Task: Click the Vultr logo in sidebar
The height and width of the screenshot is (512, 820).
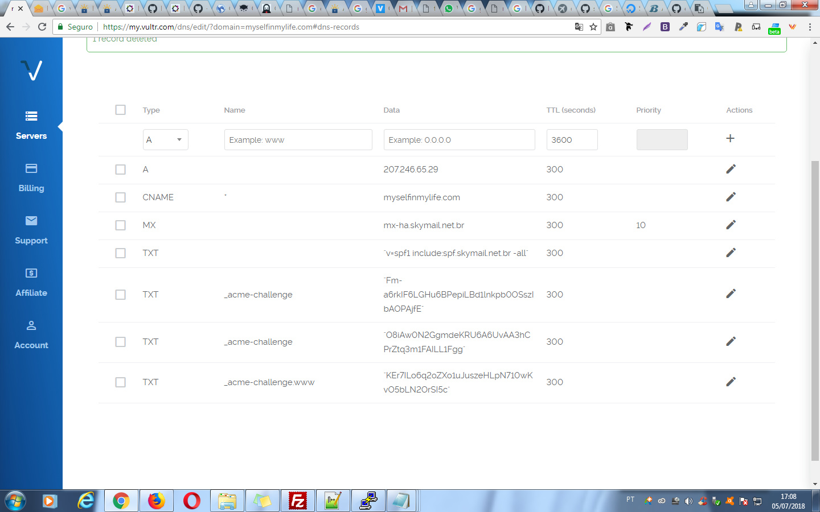Action: point(31,71)
